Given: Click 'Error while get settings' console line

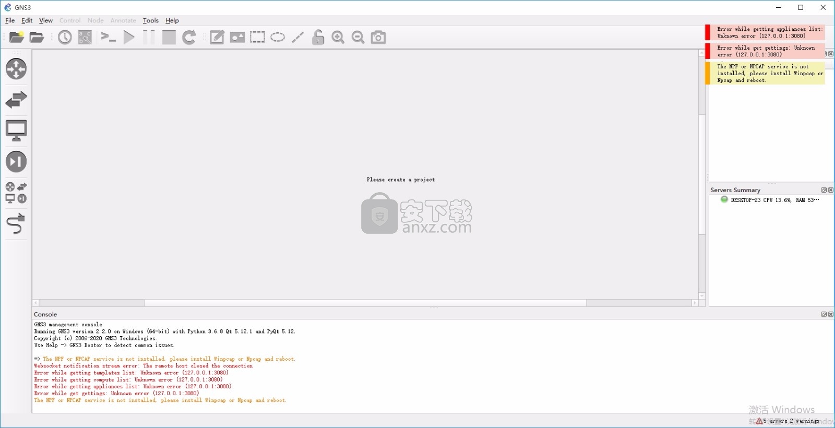Looking at the screenshot, I should point(117,393).
